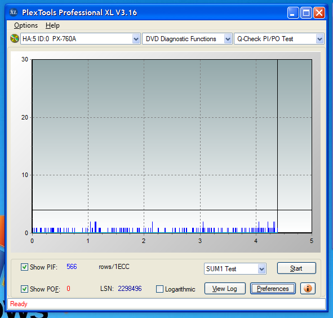Click the POF count value 0
Image resolution: width=333 pixels, height=318 pixels.
click(68, 289)
